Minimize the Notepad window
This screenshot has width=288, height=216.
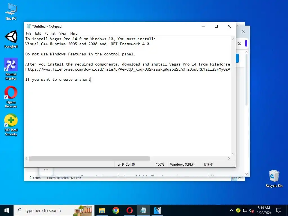coord(204,26)
